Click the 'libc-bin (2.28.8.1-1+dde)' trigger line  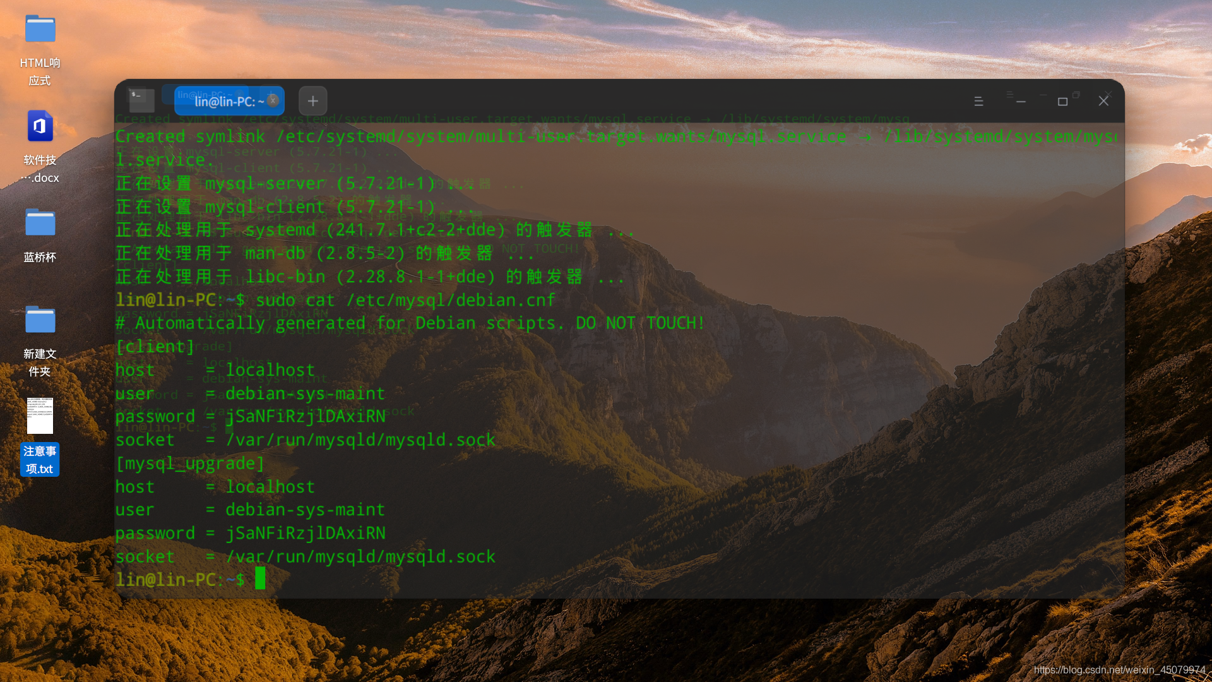[370, 277]
